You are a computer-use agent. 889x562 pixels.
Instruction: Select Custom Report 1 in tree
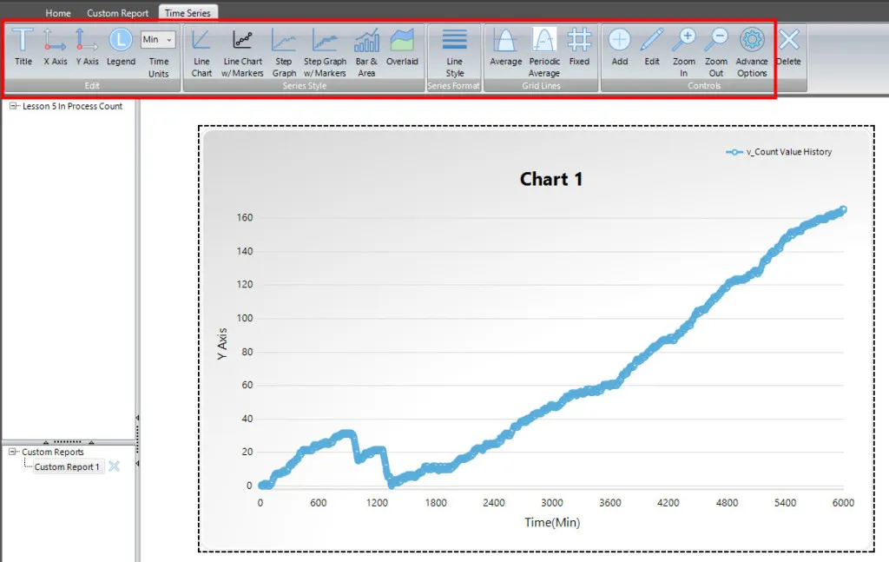pos(67,466)
